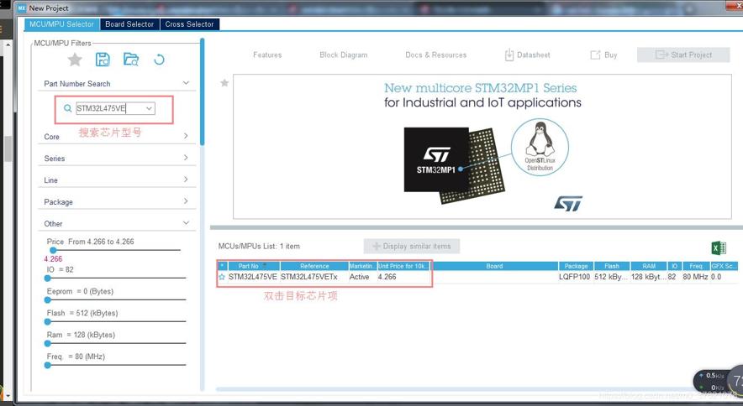
Task: Expand the Package filter section
Action: [x=186, y=201]
